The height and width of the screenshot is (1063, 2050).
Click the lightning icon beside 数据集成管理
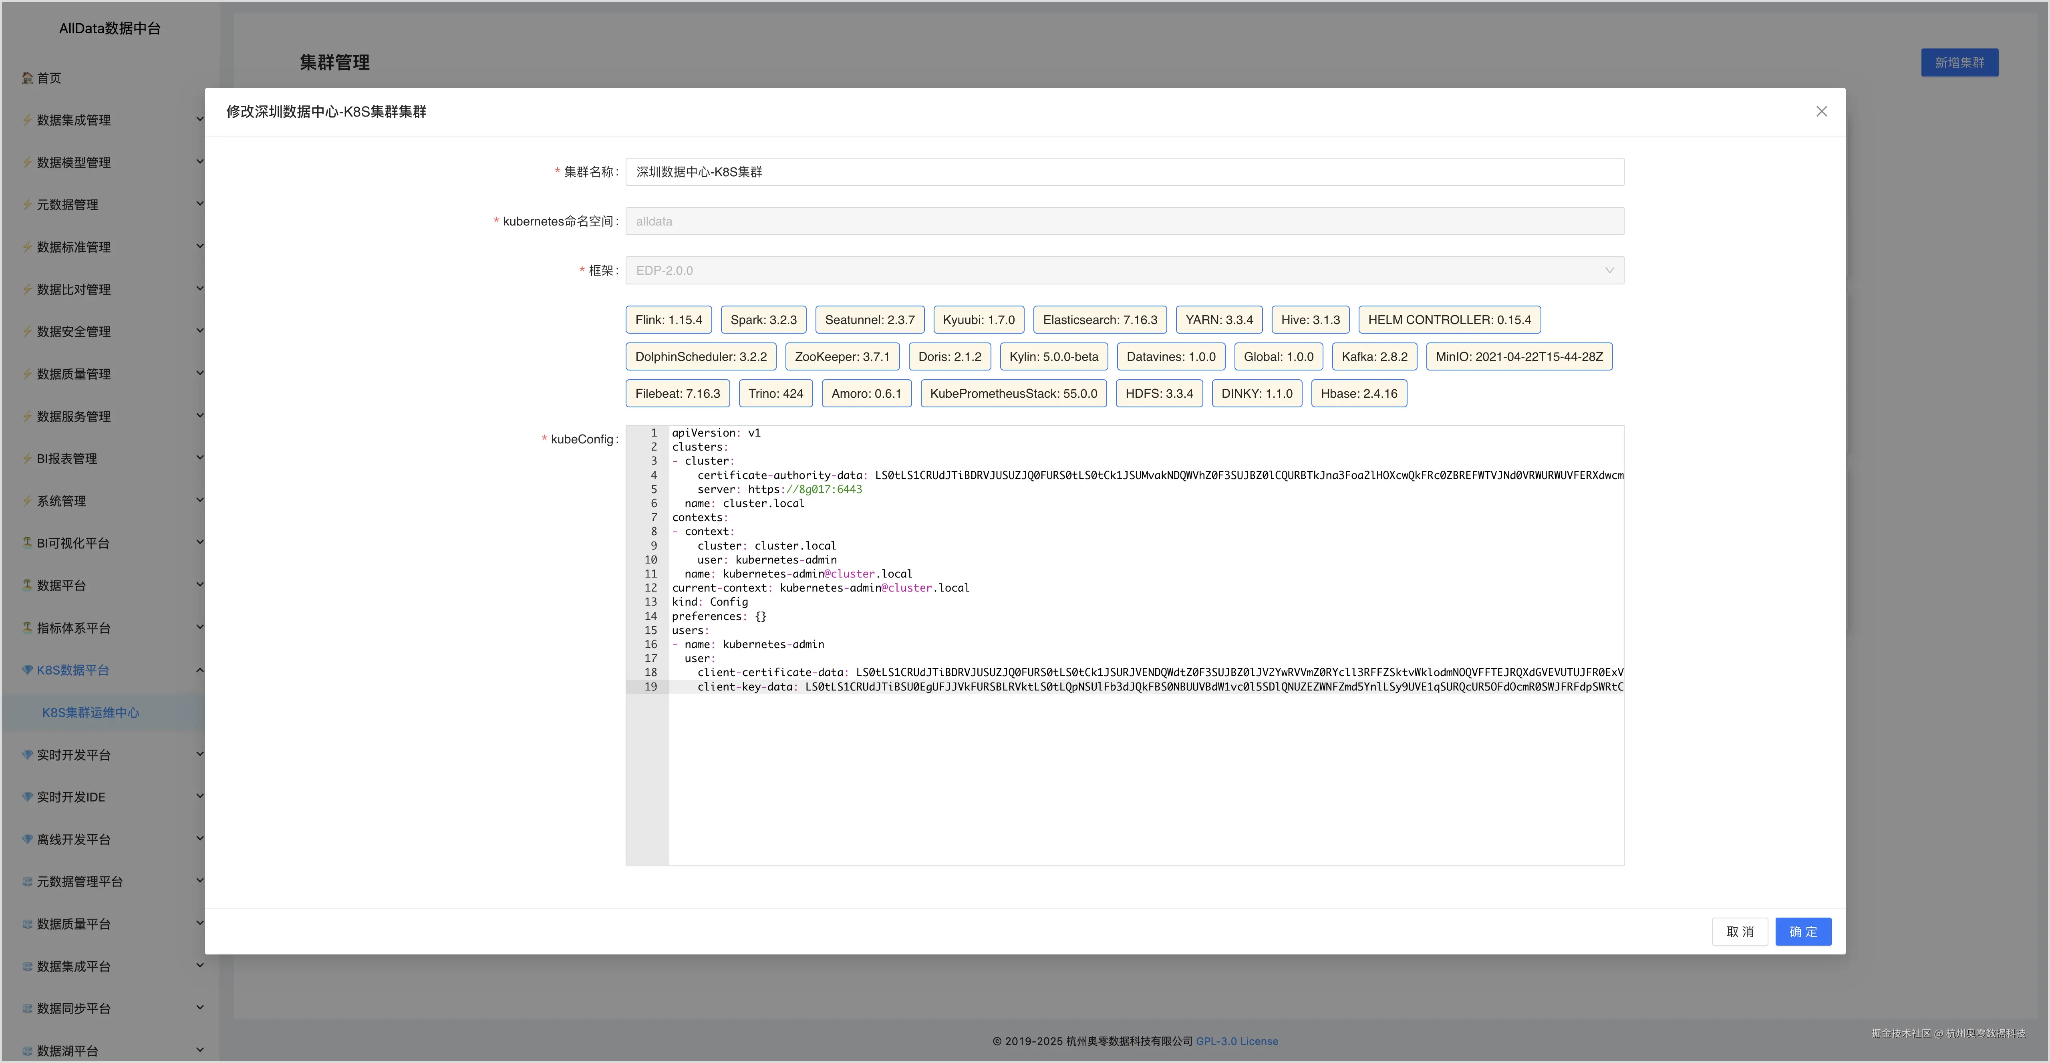pyautogui.click(x=27, y=120)
